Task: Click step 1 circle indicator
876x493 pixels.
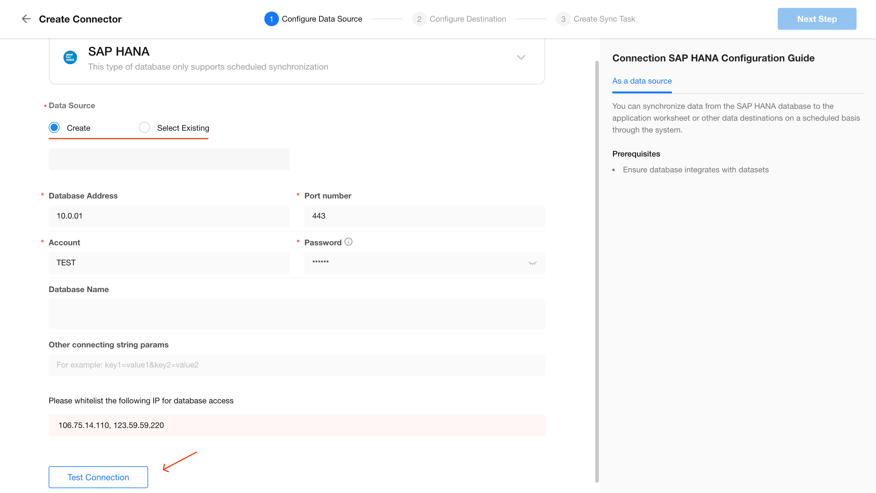Action: [x=271, y=19]
